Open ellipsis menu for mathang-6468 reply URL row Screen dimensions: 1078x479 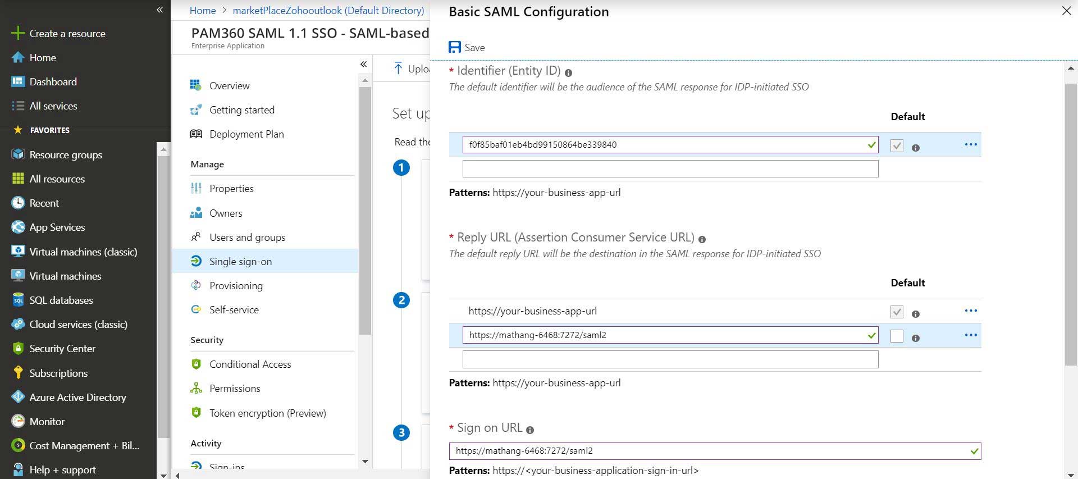point(970,335)
